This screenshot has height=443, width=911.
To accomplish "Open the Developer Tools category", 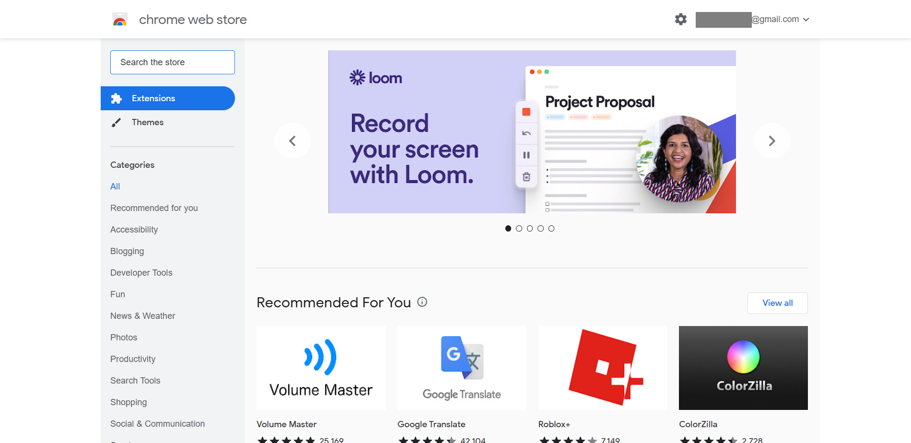I will click(x=141, y=273).
